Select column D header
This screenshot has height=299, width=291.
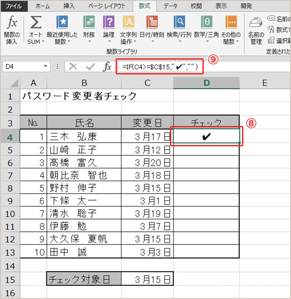tap(207, 83)
